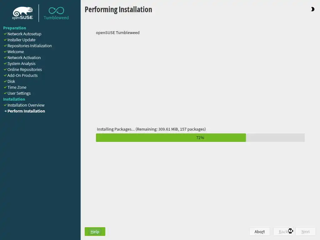Screen dimensions: 320x240
Task: Select the Repositories Initialization step
Action: [30, 46]
